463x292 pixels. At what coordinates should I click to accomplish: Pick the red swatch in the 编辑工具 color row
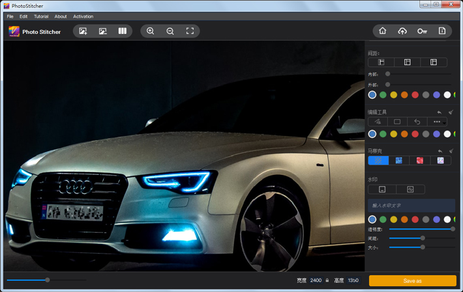[x=415, y=134]
